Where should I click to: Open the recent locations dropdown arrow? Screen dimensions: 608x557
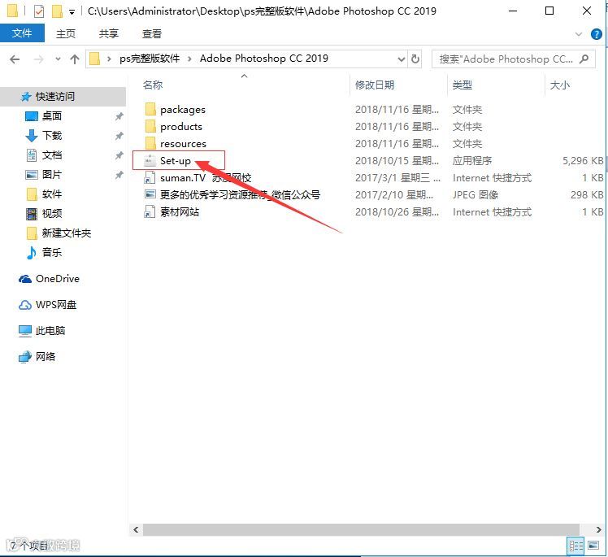[58, 59]
